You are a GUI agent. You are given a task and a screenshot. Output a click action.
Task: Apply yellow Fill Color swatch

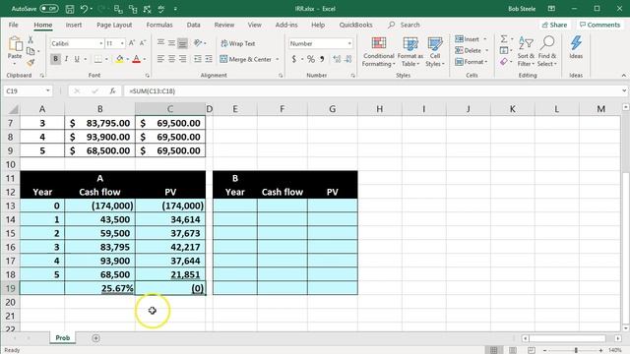pos(120,59)
